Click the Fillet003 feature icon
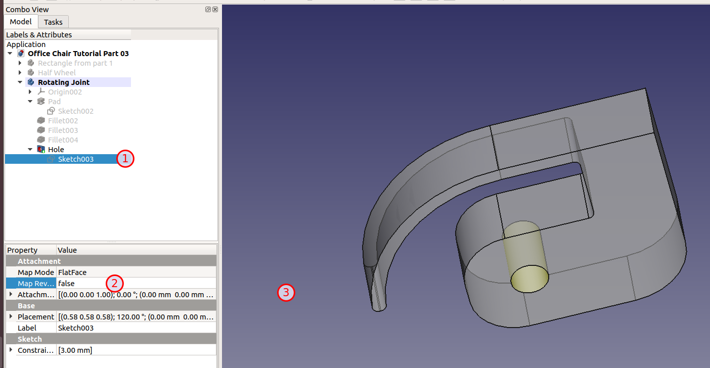710x368 pixels. click(41, 130)
